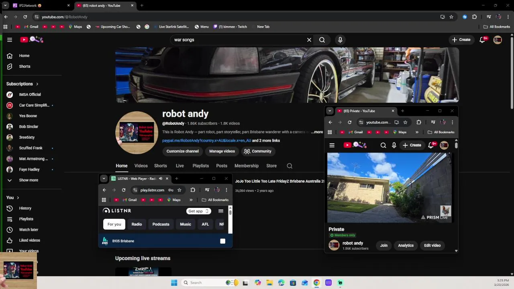Click the LiSTNR logo in the web player
514x289 pixels.
117,211
